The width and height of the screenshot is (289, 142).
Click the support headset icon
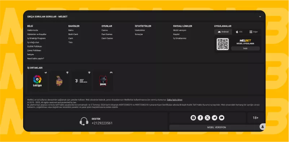[x=84, y=121]
